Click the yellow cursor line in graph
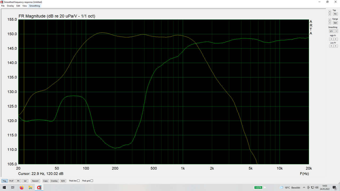The width and height of the screenshot is (340, 191). point(24,92)
